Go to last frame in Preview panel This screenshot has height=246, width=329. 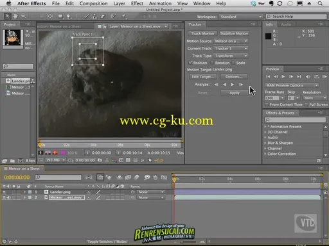tap(299, 76)
